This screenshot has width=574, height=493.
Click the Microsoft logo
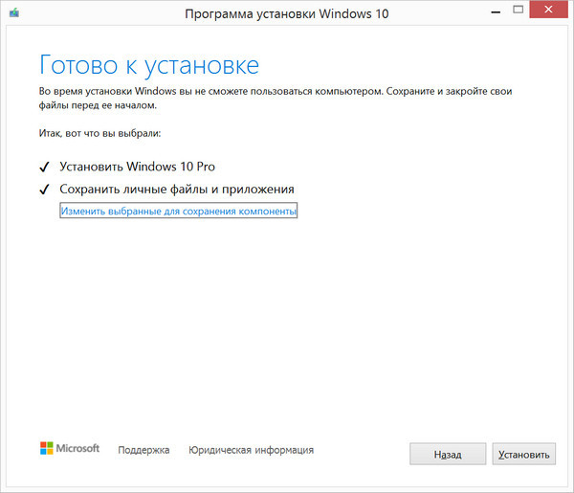point(70,448)
